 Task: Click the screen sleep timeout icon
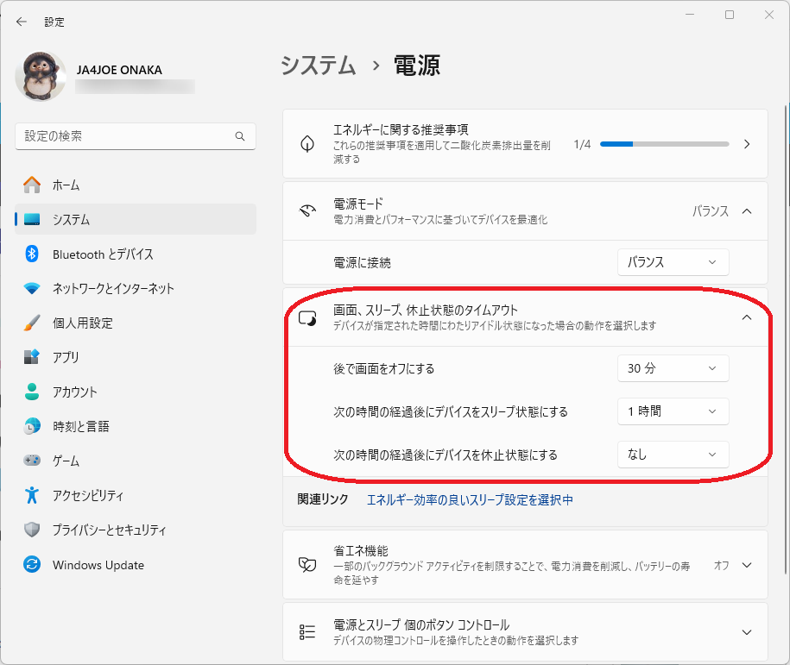[307, 318]
